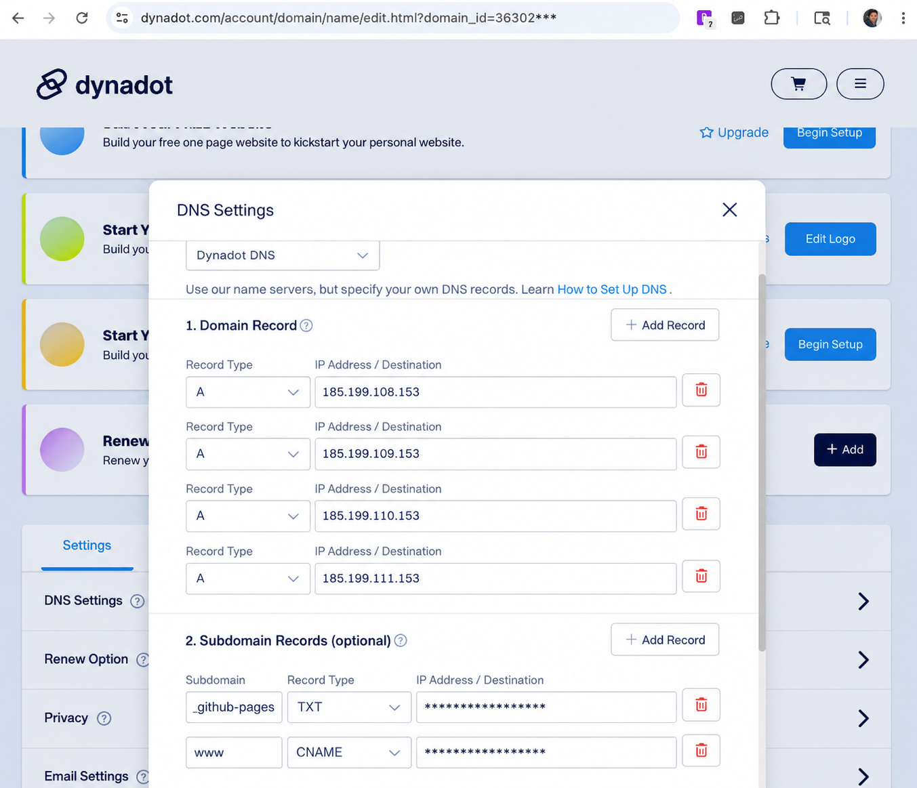Go forward in browser history
Viewport: 917px width, 788px height.
[49, 18]
